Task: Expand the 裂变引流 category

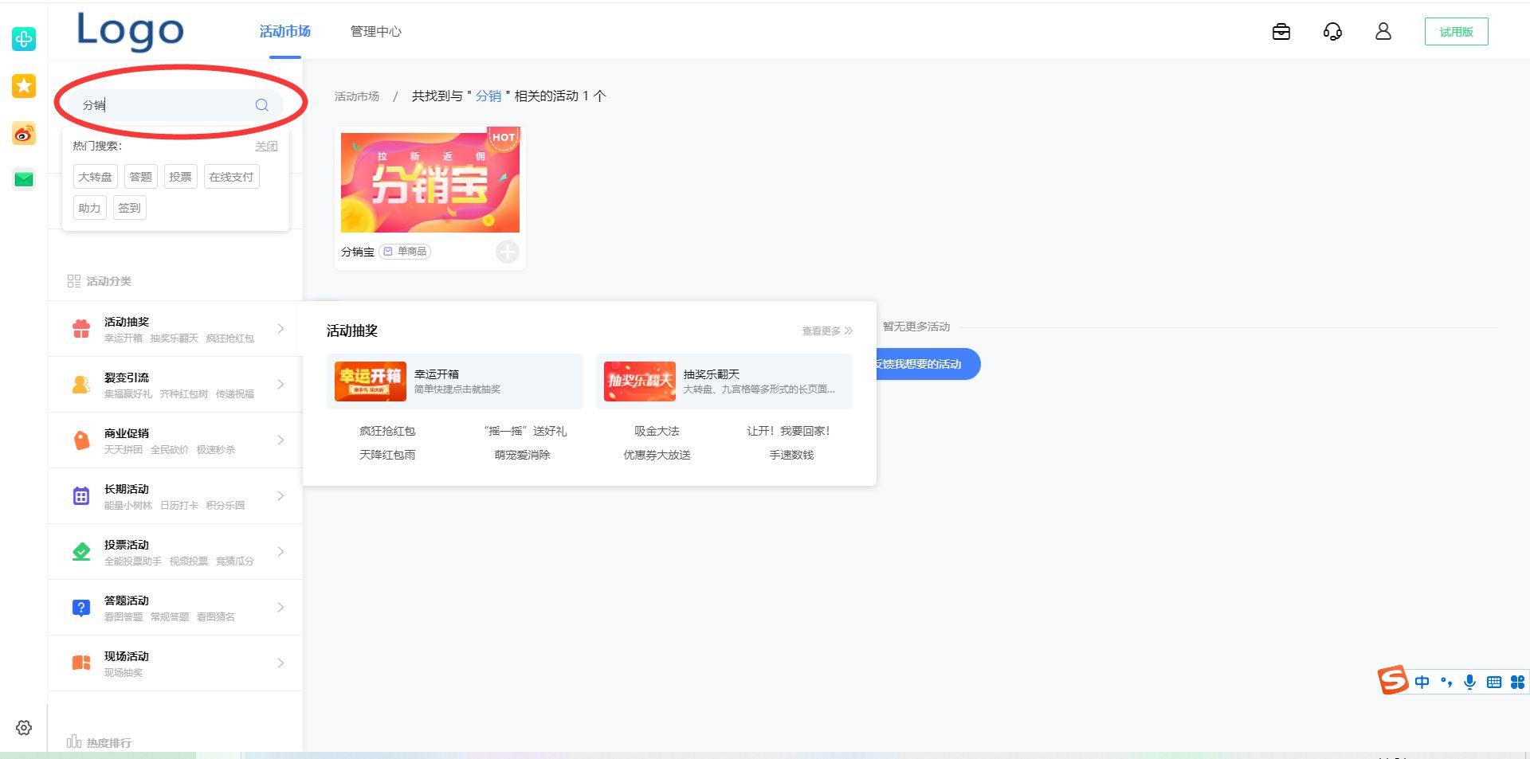Action: point(175,385)
